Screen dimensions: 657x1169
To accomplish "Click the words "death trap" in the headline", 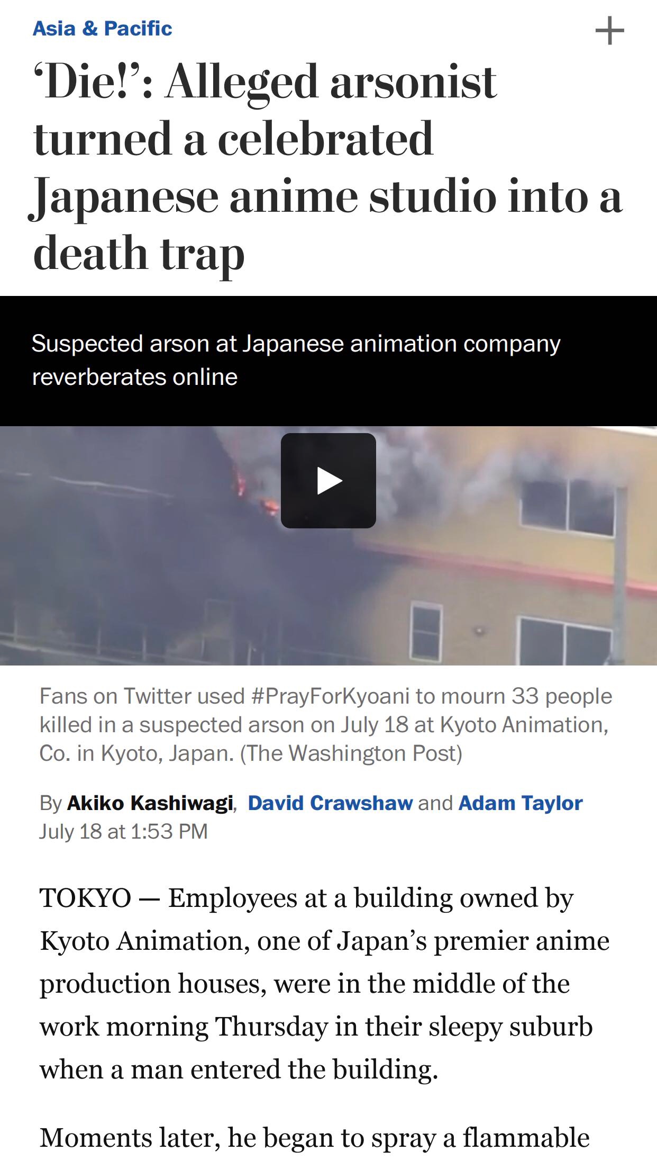I will coord(139,254).
